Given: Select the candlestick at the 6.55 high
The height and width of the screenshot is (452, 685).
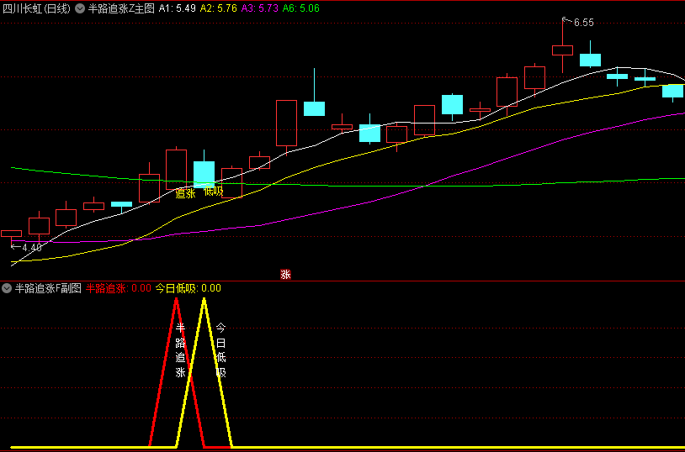Looking at the screenshot, I should point(562,50).
